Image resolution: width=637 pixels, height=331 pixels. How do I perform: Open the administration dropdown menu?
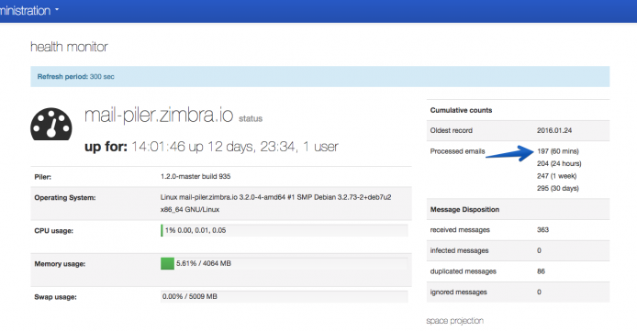coord(29,10)
